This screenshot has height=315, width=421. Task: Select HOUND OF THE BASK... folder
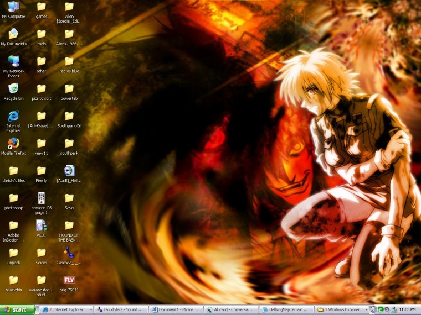69,232
